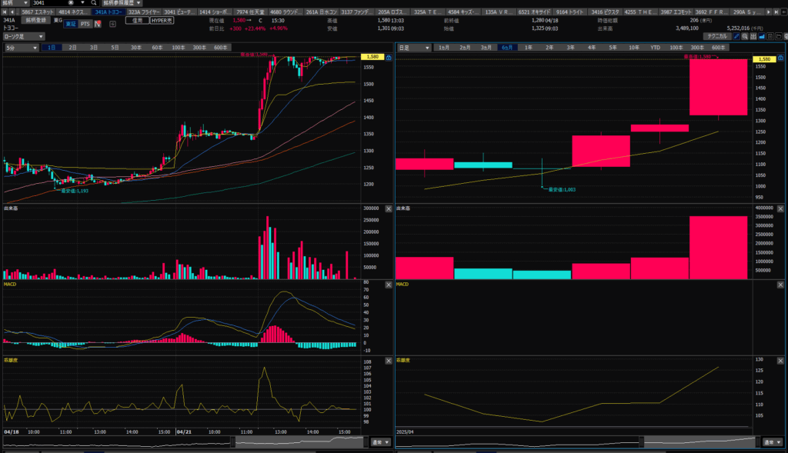Select the 3416 ピクスタ tab
Screen dimensions: 788x453
coord(605,12)
